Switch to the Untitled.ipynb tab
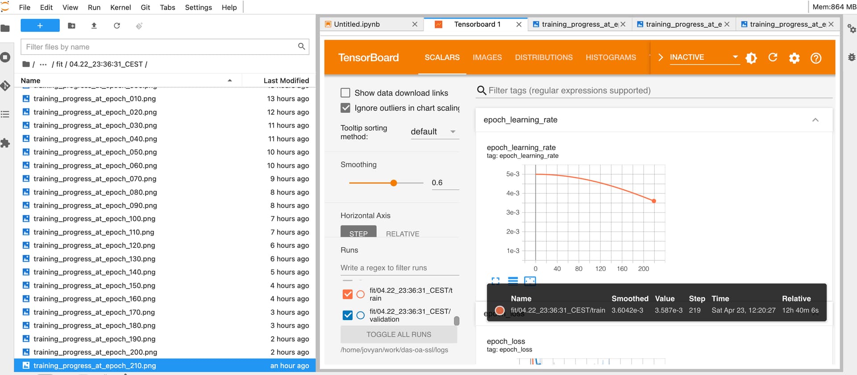 [370, 24]
